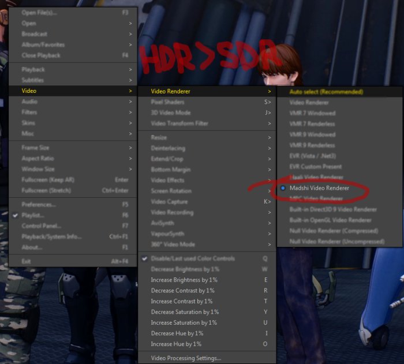Screen dimensions: 404x364
Task: Open Control Panel... entry
Action: click(x=73, y=226)
